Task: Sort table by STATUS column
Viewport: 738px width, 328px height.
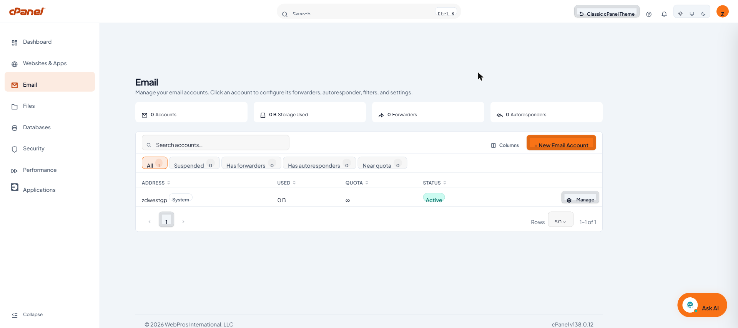Action: coord(435,183)
